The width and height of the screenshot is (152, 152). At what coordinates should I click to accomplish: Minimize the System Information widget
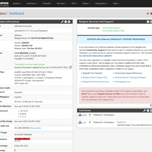(x=66, y=22)
